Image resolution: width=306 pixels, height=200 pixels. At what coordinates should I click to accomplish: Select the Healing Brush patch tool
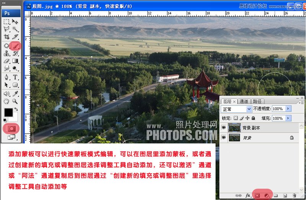(7, 46)
